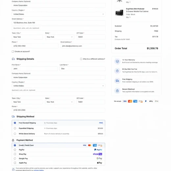Click shipping First Name field with John

[x=35, y=69]
